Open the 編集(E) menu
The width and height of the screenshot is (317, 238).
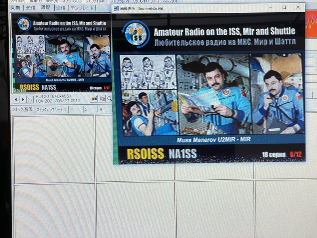tap(36, 1)
